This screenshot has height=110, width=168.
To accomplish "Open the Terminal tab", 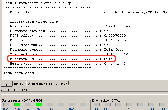I will click(x=19, y=84).
